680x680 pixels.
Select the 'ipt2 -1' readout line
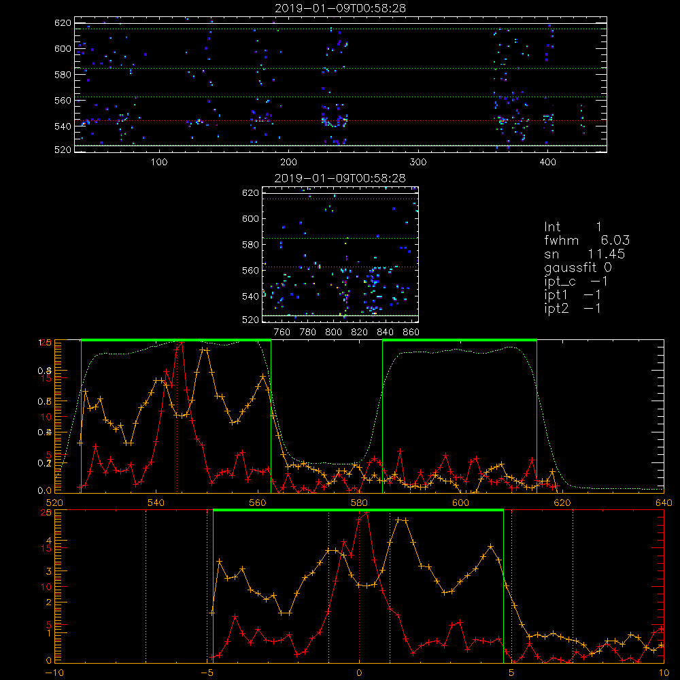click(573, 309)
